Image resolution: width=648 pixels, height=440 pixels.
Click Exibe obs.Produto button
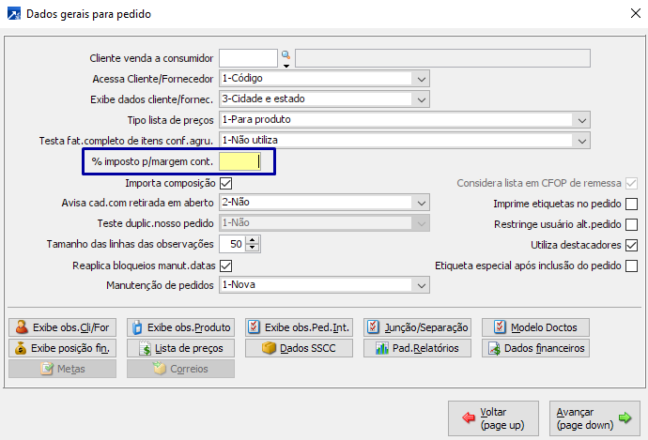pos(180,327)
